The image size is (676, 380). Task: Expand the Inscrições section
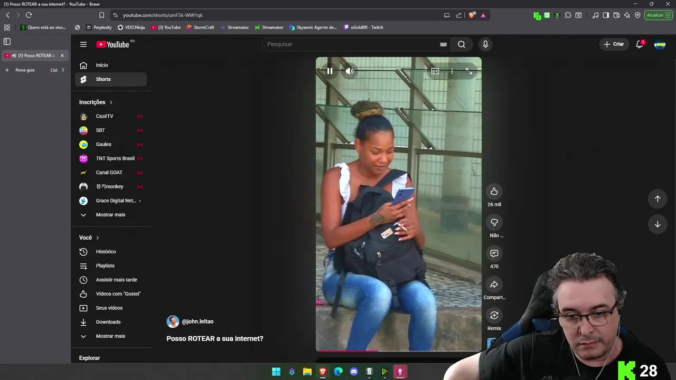(x=96, y=102)
